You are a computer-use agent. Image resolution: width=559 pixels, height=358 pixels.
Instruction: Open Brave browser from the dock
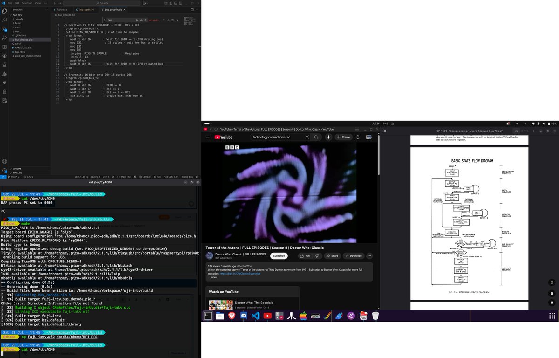(232, 316)
